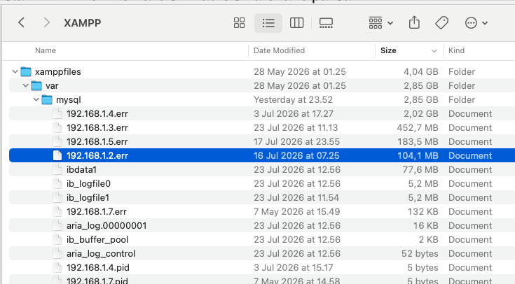Click the 4,04 GB size of xamppfiles

click(421, 71)
